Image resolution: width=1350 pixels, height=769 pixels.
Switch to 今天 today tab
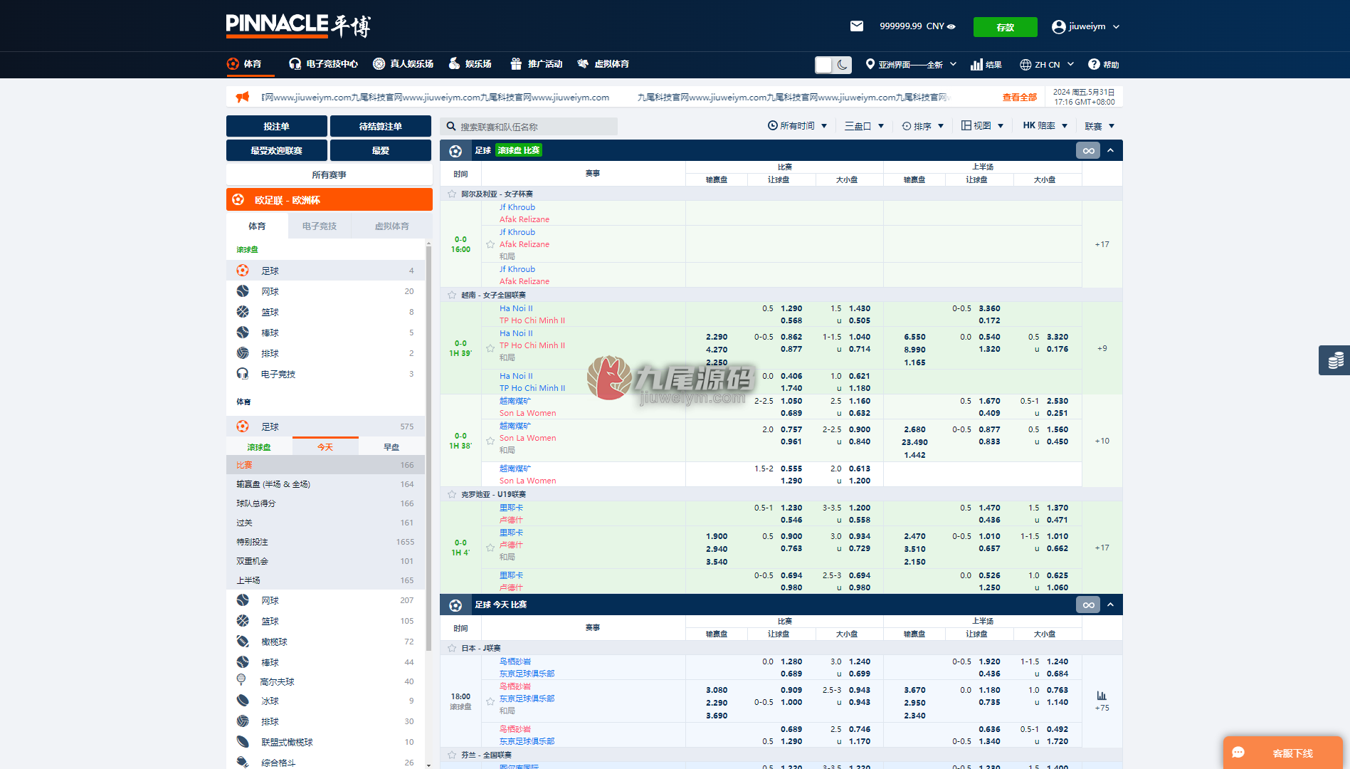click(x=325, y=447)
